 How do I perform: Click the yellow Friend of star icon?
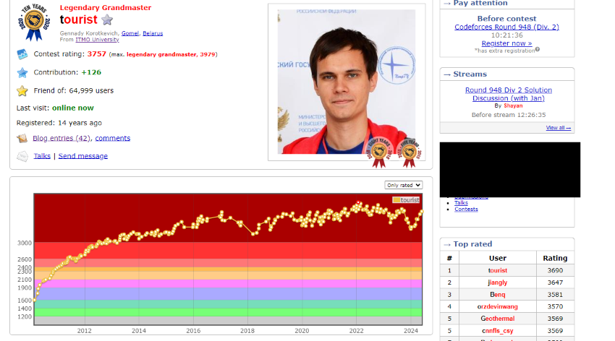coord(22,91)
